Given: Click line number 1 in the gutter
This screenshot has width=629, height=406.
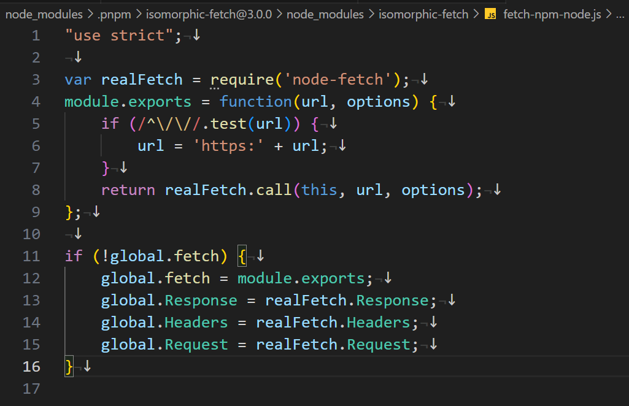Looking at the screenshot, I should (x=36, y=36).
